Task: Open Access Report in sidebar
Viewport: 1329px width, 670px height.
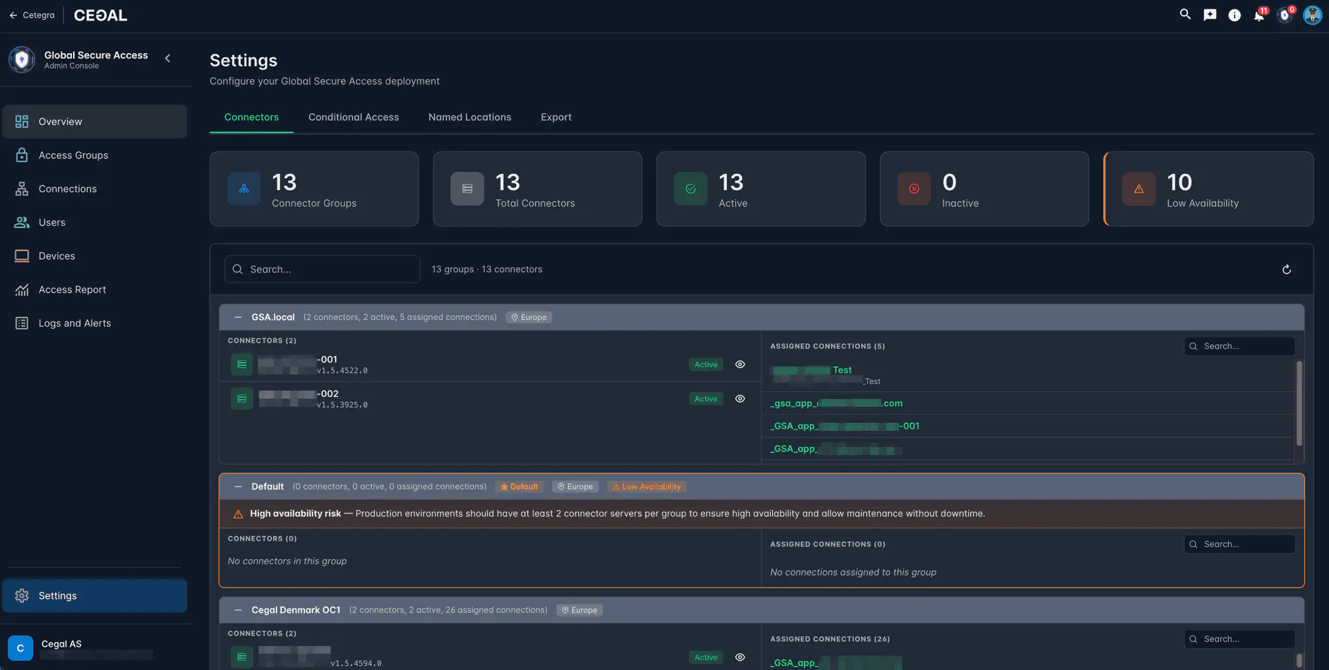Action: click(94, 290)
